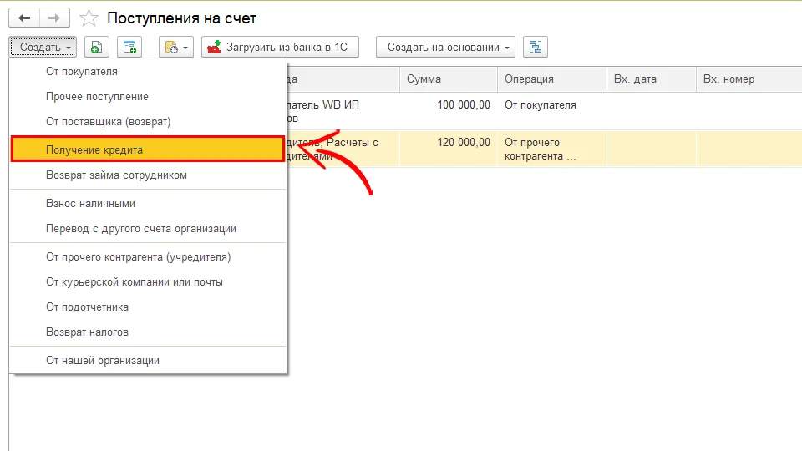The height and width of the screenshot is (451, 802).
Task: Click Загрузить из банка в 1С button
Action: tap(280, 48)
